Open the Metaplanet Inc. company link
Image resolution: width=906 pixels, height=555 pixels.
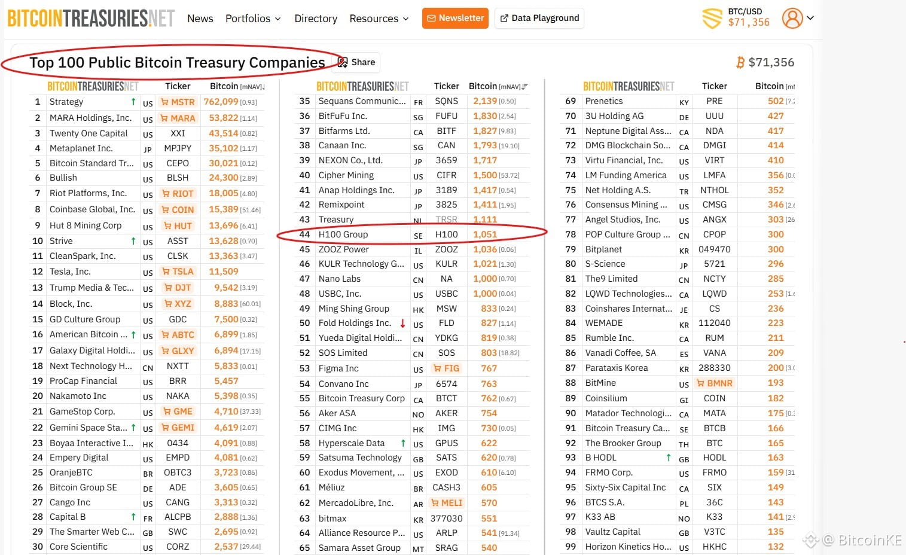point(81,148)
